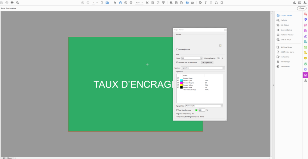
Task: Activate the Hand pan tool
Action: point(120,3)
